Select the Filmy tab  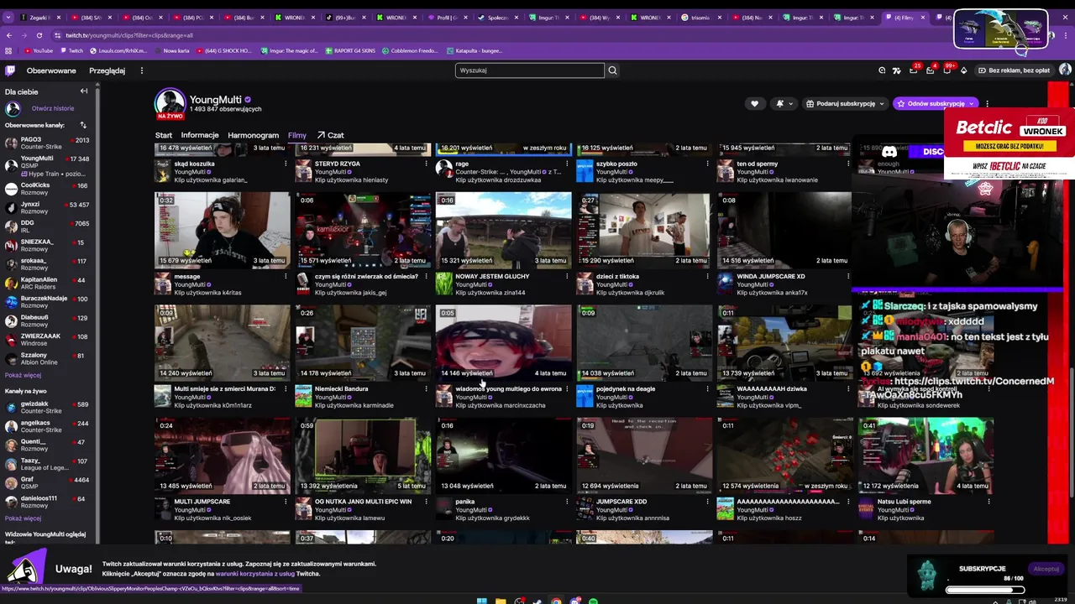[296, 135]
